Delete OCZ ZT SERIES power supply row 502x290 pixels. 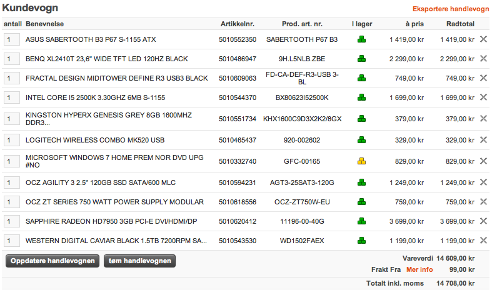click(x=483, y=202)
